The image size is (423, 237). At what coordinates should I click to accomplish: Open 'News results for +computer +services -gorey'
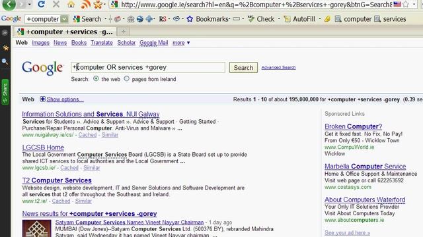click(90, 213)
